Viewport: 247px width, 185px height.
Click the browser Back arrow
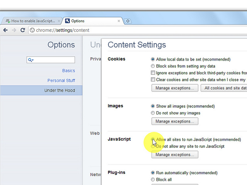tap(5, 30)
